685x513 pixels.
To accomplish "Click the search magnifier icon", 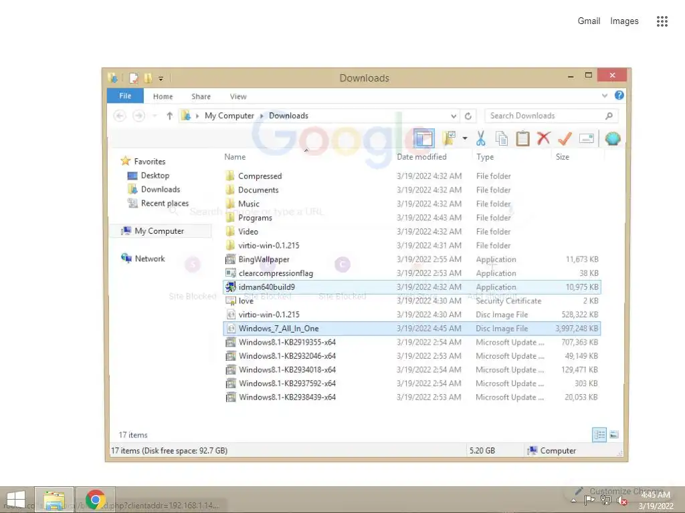I will point(609,116).
